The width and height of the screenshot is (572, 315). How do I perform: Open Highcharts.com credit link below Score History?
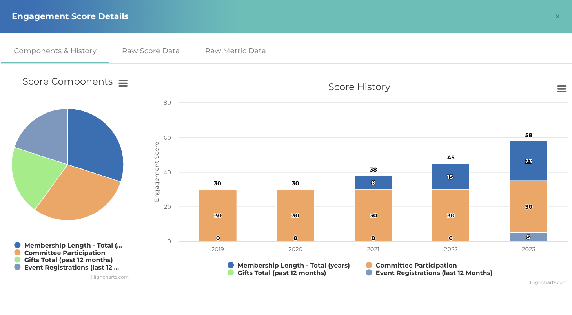click(x=548, y=282)
